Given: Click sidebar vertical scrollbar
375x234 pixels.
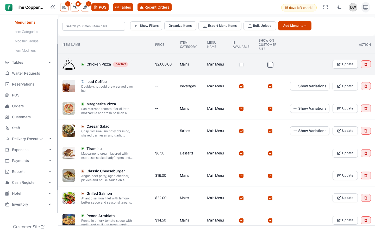Looking at the screenshot, I should point(58,117).
